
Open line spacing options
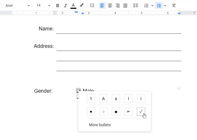[x=135, y=5]
